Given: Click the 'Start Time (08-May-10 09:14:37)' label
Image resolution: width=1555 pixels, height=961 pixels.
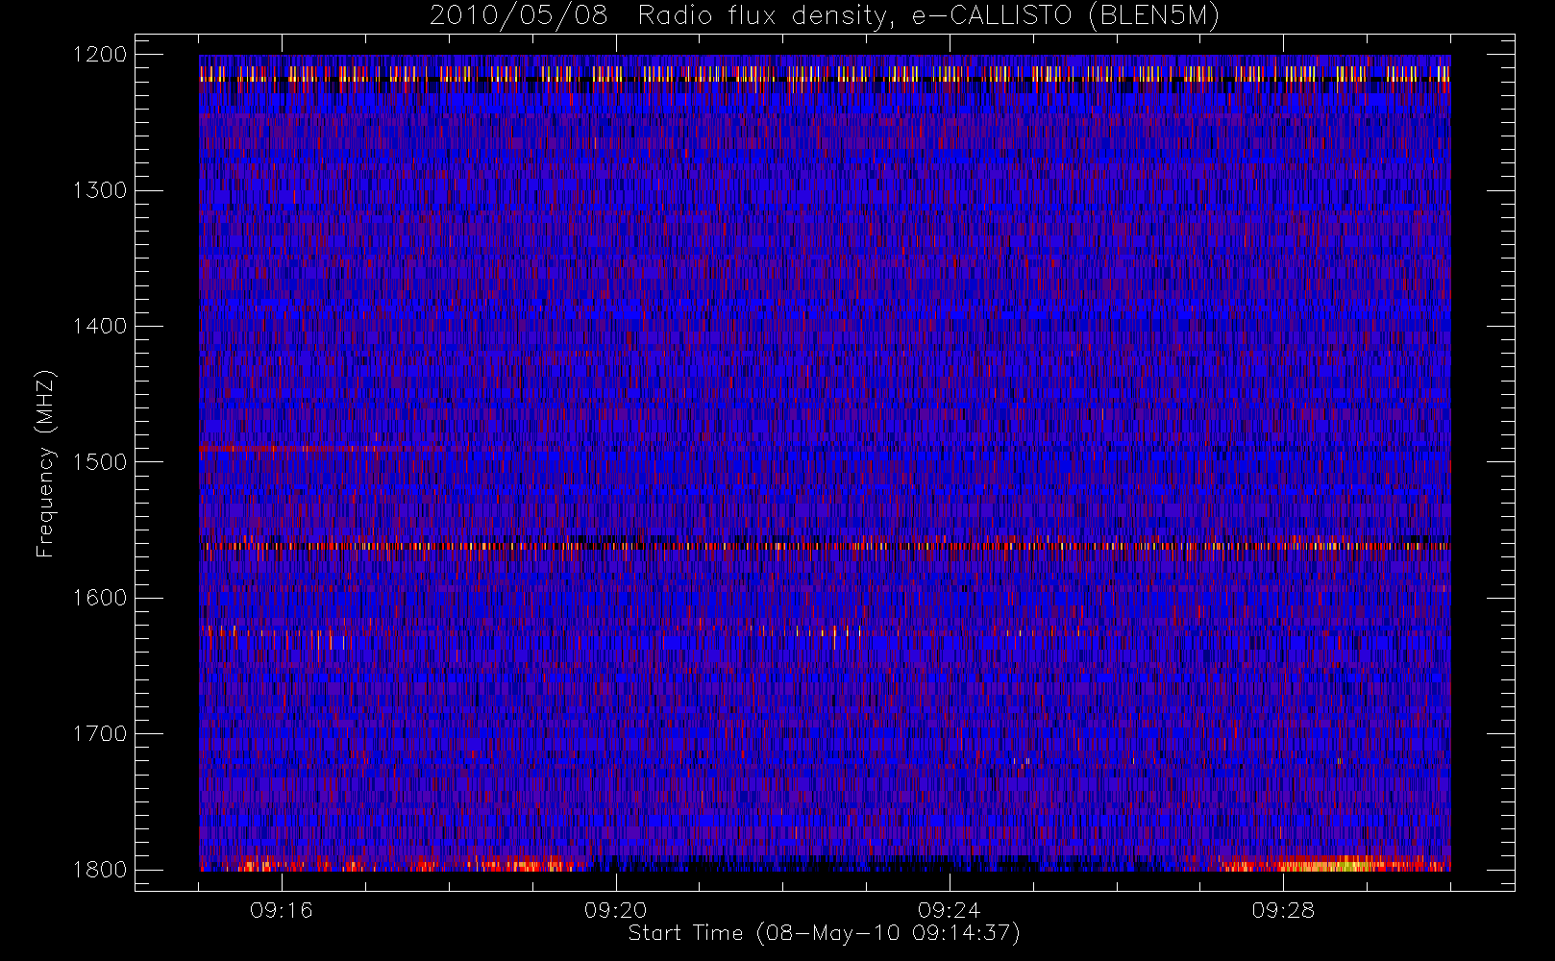Looking at the screenshot, I should [824, 933].
